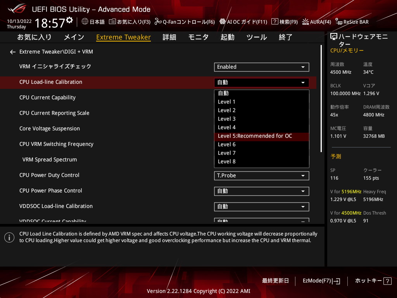Click 予測 section heading
Screen dimensions: 397x298
tap(336, 157)
